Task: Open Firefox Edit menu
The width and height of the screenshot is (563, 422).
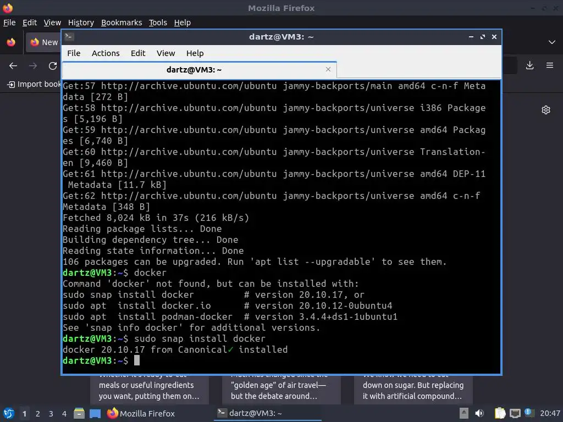Action: (x=30, y=23)
